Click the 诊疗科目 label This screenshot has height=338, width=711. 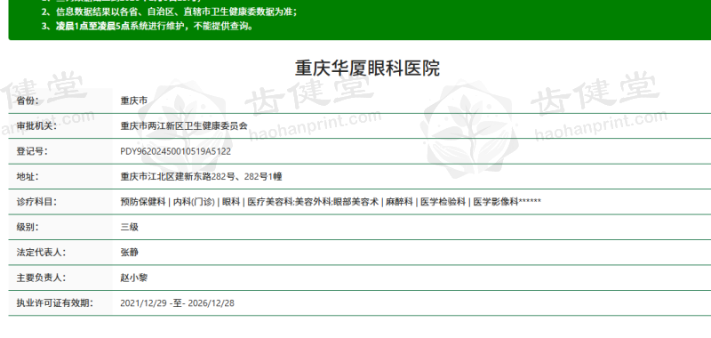(x=36, y=201)
